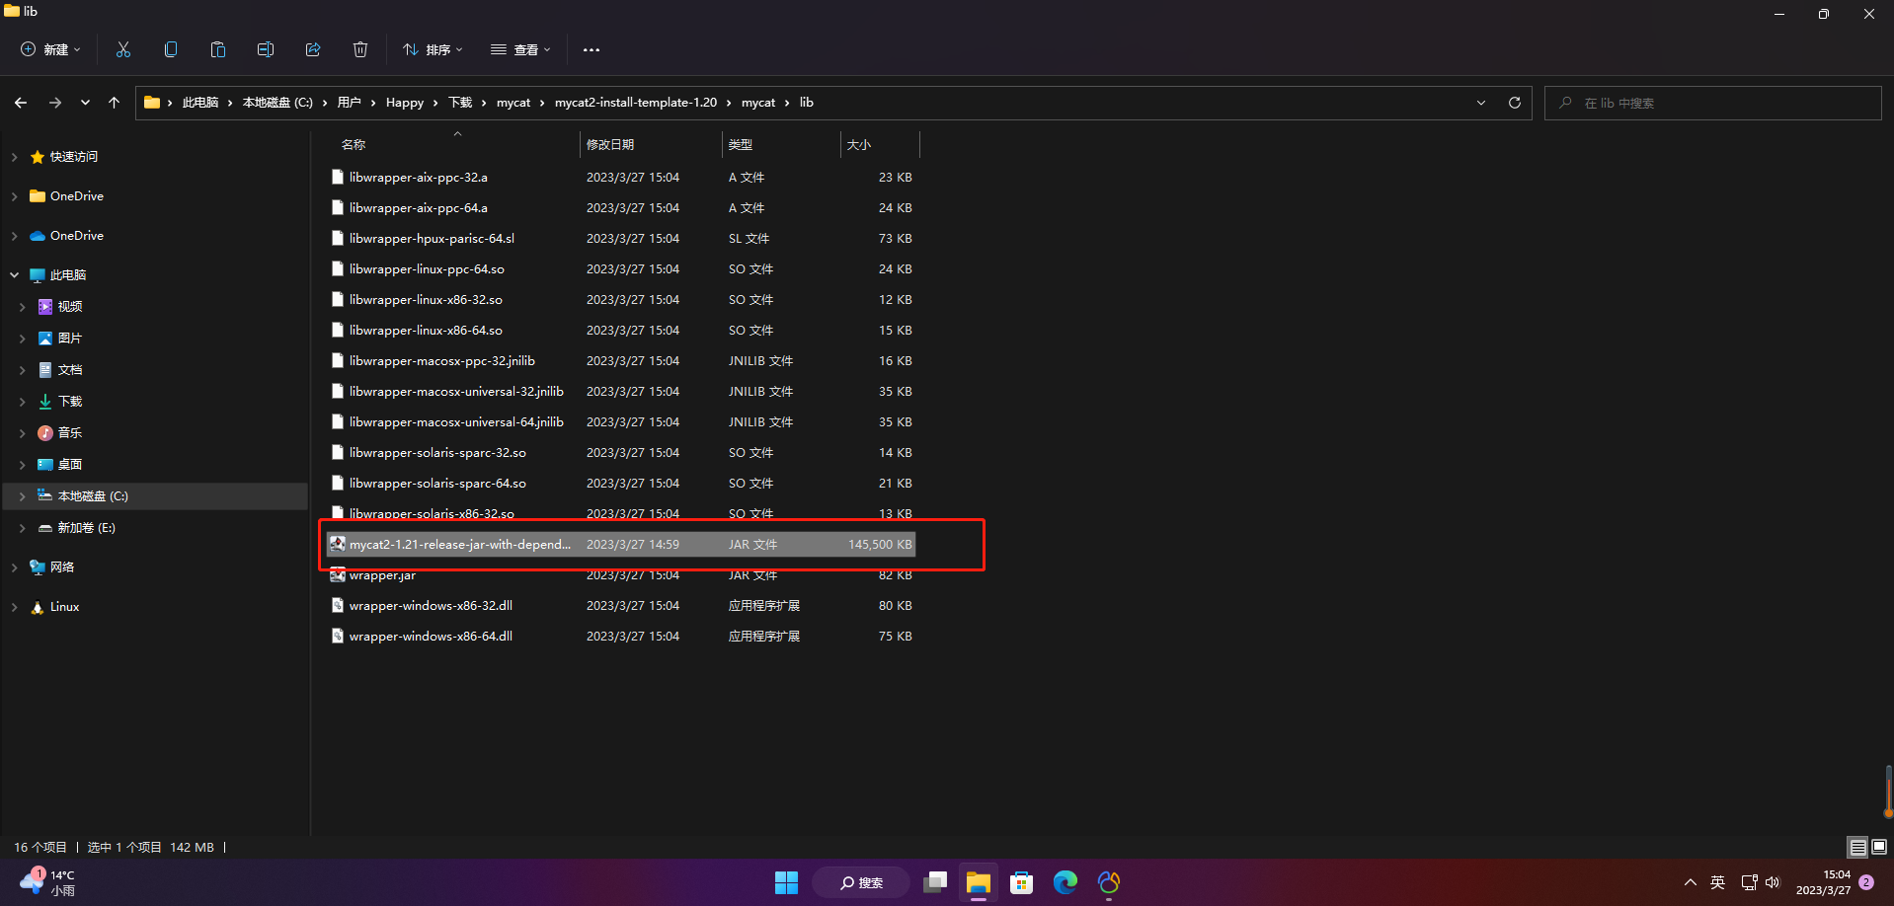Click the Cut scissors icon
1894x906 pixels.
pos(123,49)
